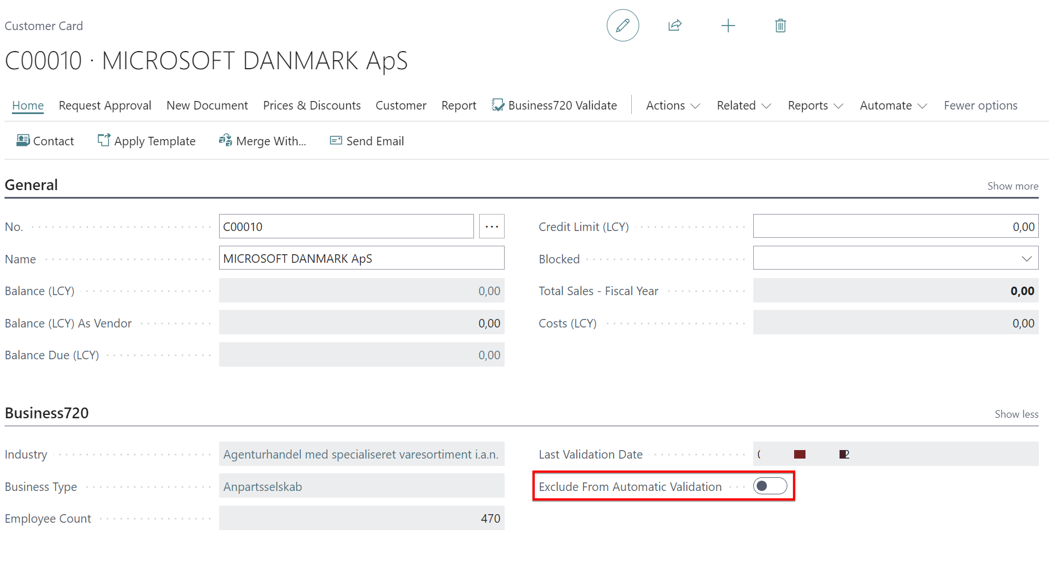Click Show less in Business720 section
1049x563 pixels.
[x=1016, y=414]
